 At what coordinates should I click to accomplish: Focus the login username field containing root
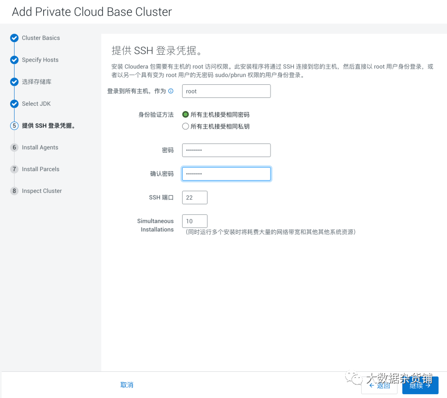pos(226,91)
